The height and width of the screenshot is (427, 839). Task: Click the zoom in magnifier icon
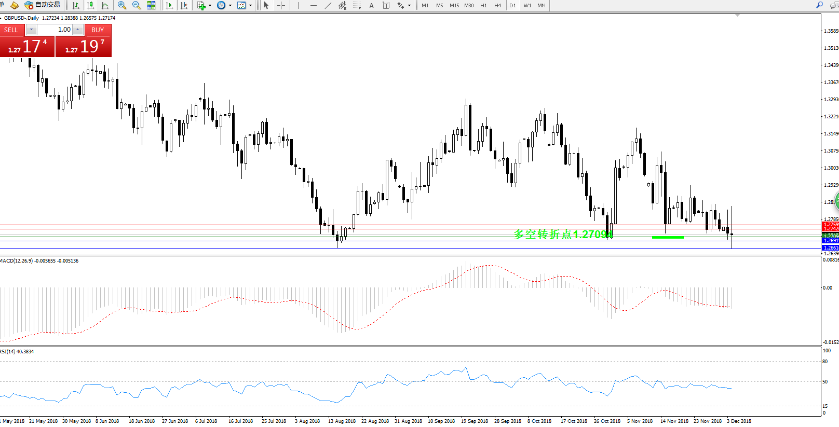pyautogui.click(x=122, y=5)
